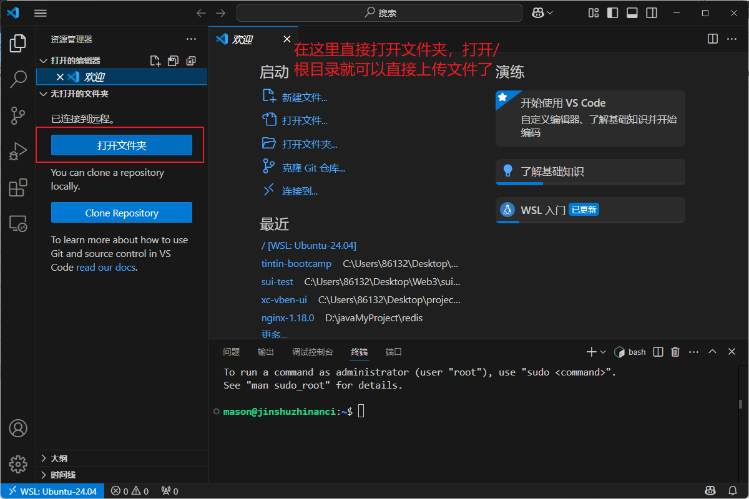
Task: Open the Explorer panel more actions menu
Action: [191, 39]
